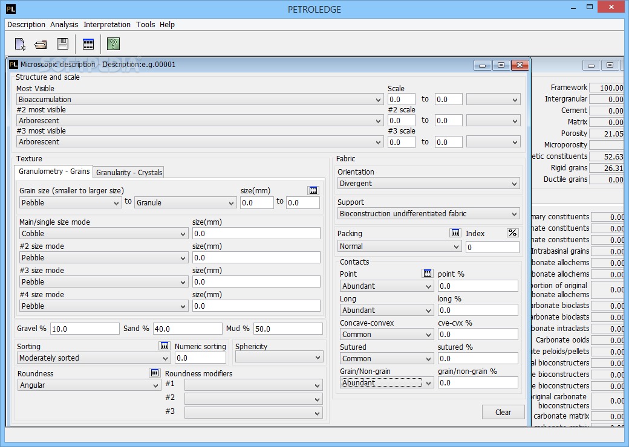The width and height of the screenshot is (629, 447).
Task: Maximize the Microscopic description window
Action: tap(501, 65)
